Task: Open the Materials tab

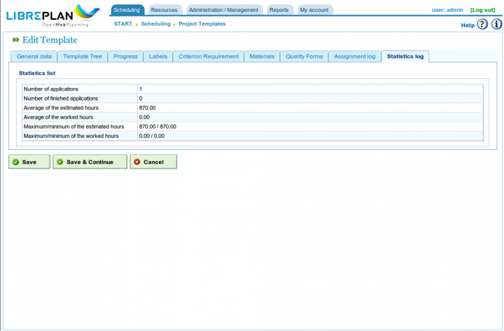Action: tap(262, 56)
